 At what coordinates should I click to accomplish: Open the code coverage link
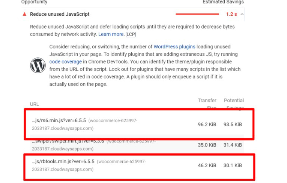coord(66,61)
